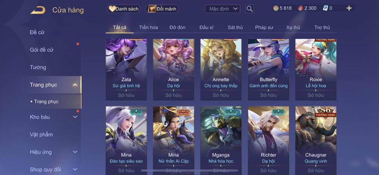The image size is (379, 175).
Task: Tap the red ruby currency icon
Action: click(300, 8)
